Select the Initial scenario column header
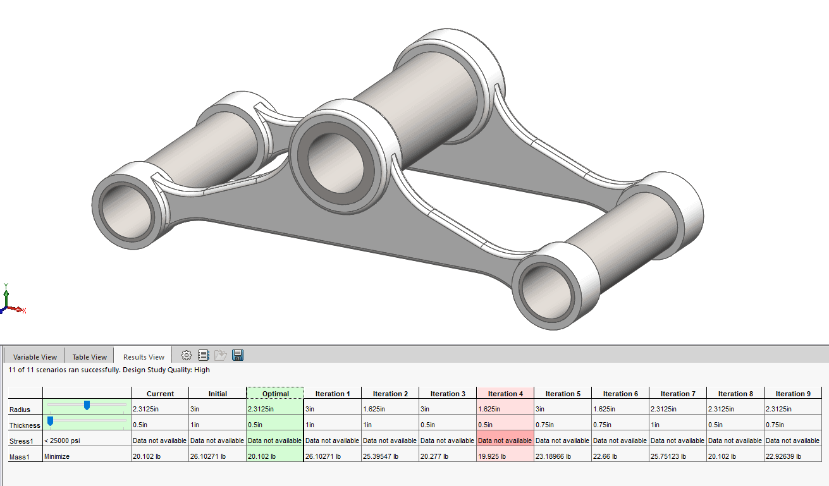Screen dimensions: 829x486 click(218, 394)
